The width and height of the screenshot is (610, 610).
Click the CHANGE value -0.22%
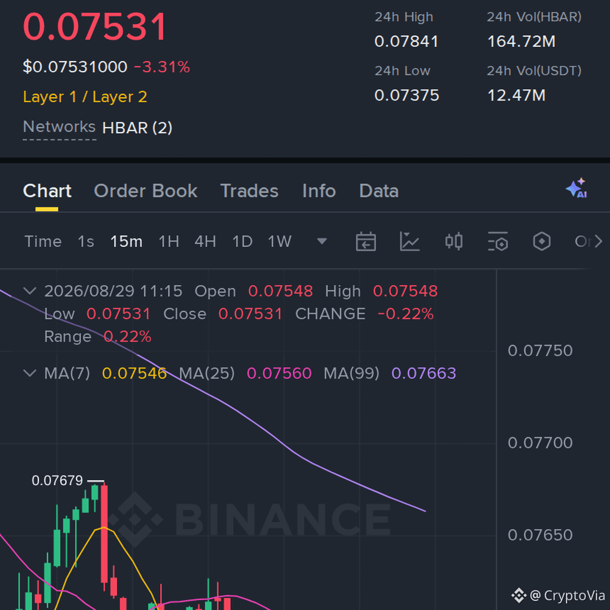point(406,314)
